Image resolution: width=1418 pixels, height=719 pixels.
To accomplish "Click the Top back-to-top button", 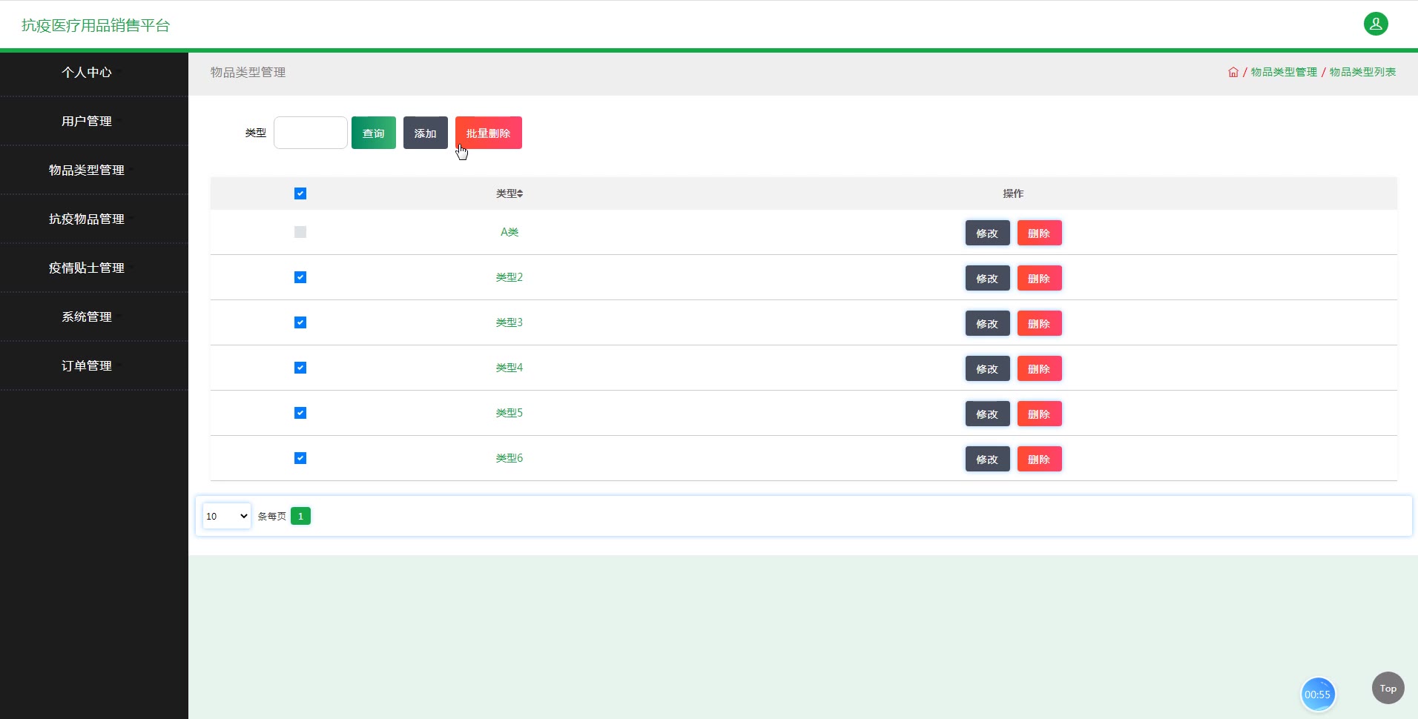I will (x=1388, y=688).
